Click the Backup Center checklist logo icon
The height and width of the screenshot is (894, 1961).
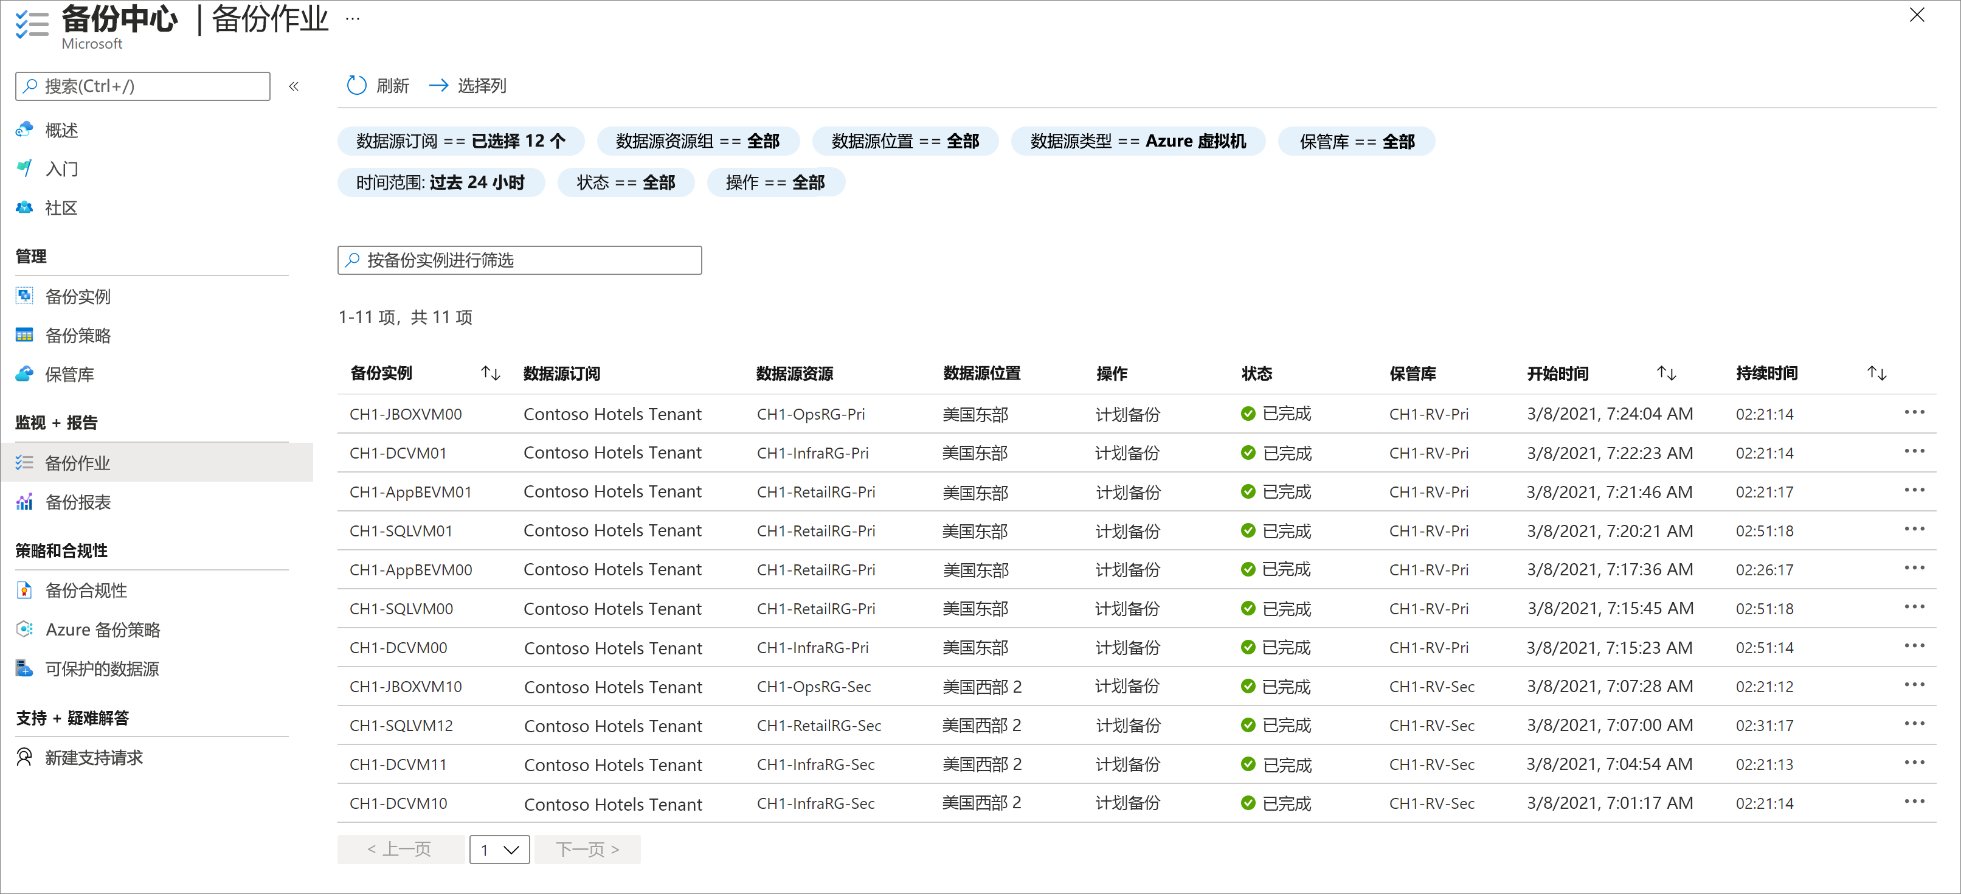click(x=32, y=24)
